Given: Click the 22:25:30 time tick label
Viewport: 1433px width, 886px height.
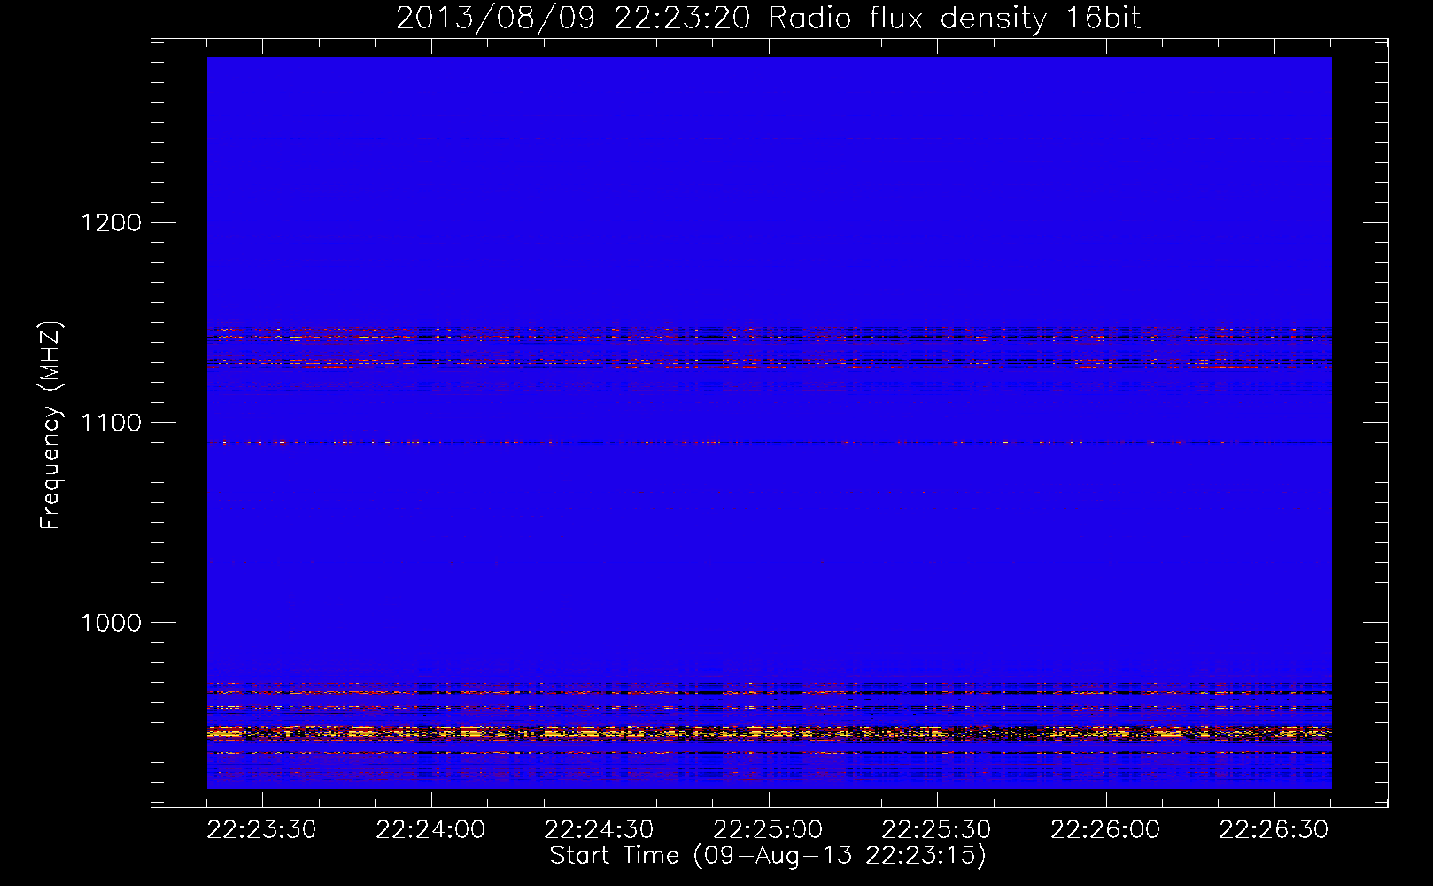Looking at the screenshot, I should (x=936, y=830).
